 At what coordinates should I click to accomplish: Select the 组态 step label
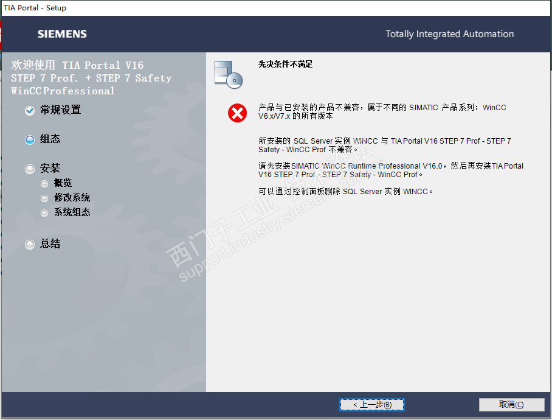tap(50, 139)
